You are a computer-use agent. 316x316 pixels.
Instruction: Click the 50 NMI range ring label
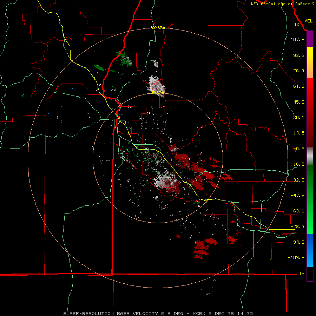tap(158, 93)
